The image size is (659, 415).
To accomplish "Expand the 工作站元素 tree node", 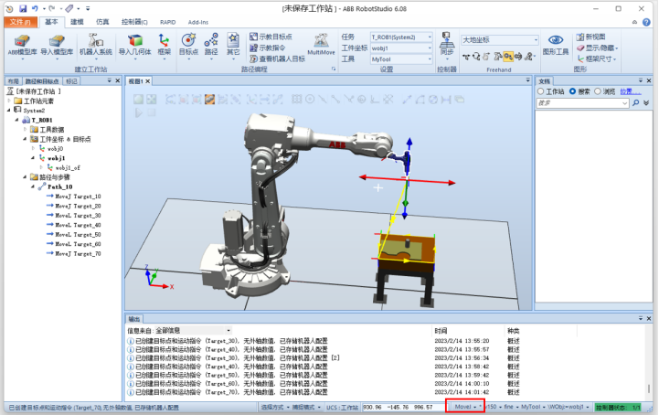I will [x=9, y=101].
